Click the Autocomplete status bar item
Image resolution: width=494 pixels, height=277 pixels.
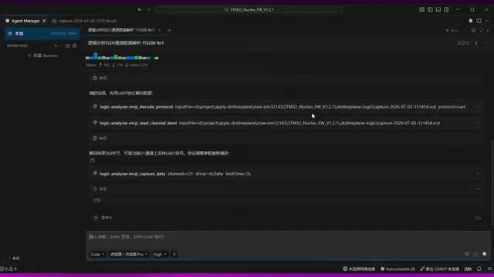tap(398, 269)
